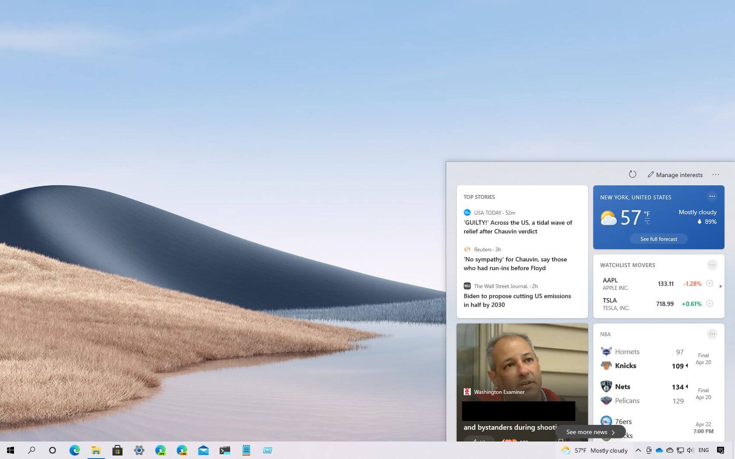This screenshot has height=459, width=735.
Task: Refresh the news feed
Action: 633,174
